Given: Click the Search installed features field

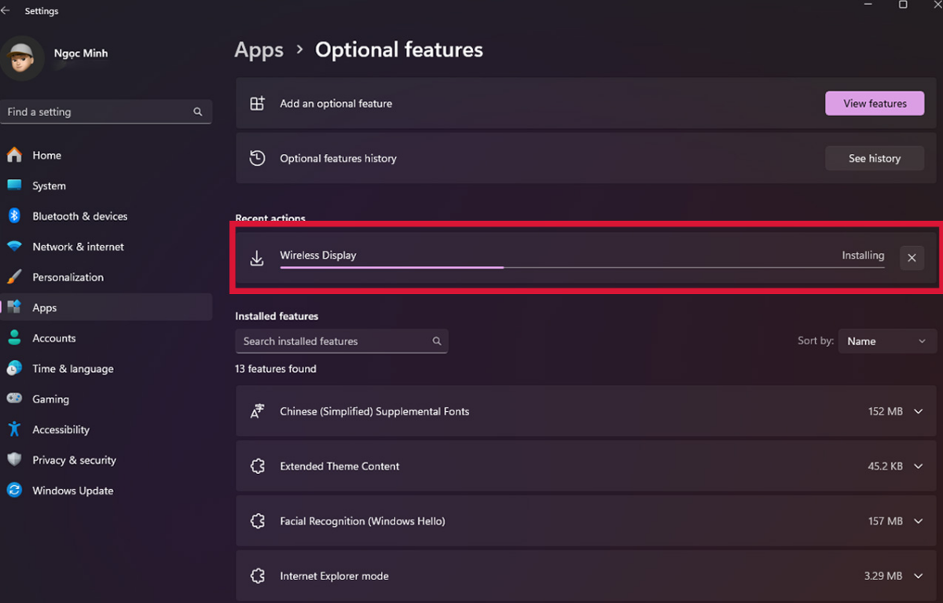Looking at the screenshot, I should (x=334, y=341).
